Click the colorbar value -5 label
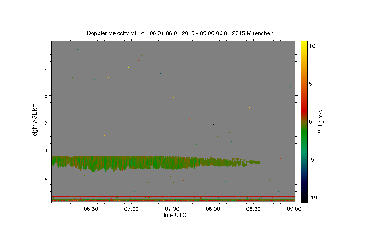Viewport: 365px width, 243px height. click(311, 160)
